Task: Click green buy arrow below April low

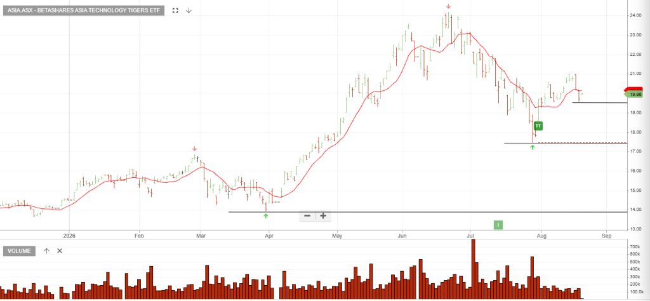Action: click(x=266, y=216)
